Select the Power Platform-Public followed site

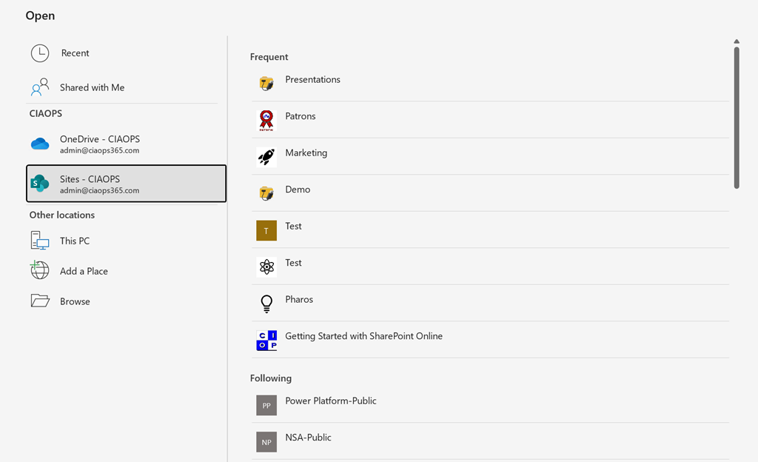[330, 401]
